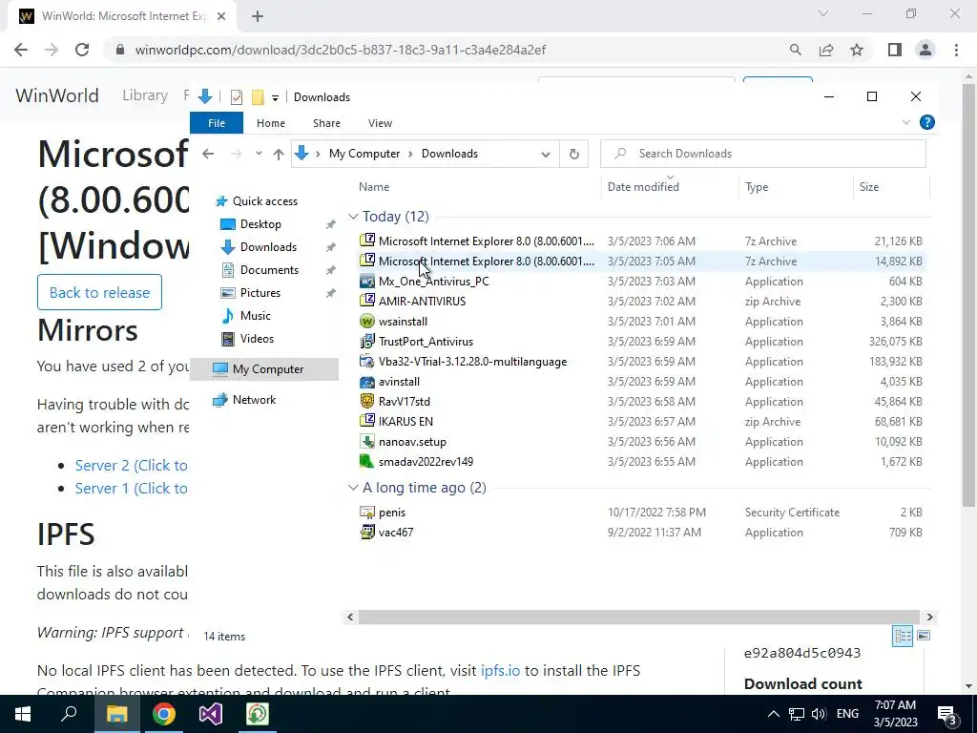The width and height of the screenshot is (977, 733).
Task: Click Chrome share page icon
Action: click(826, 50)
